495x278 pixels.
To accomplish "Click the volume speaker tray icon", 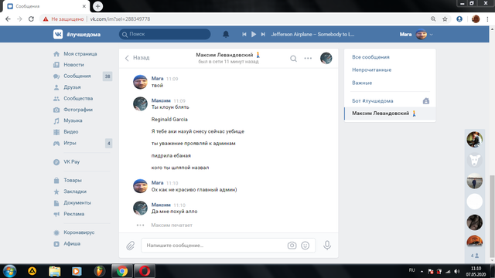I will click(x=457, y=271).
